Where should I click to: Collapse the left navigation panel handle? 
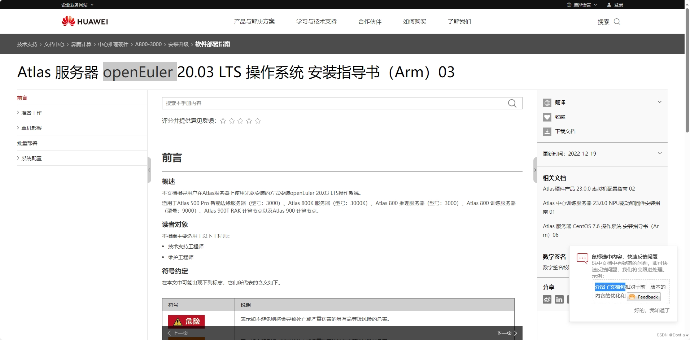(149, 170)
